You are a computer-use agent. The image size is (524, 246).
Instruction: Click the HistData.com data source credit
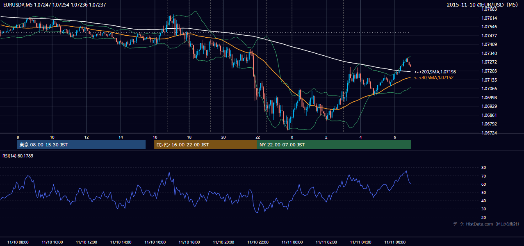click(486, 224)
